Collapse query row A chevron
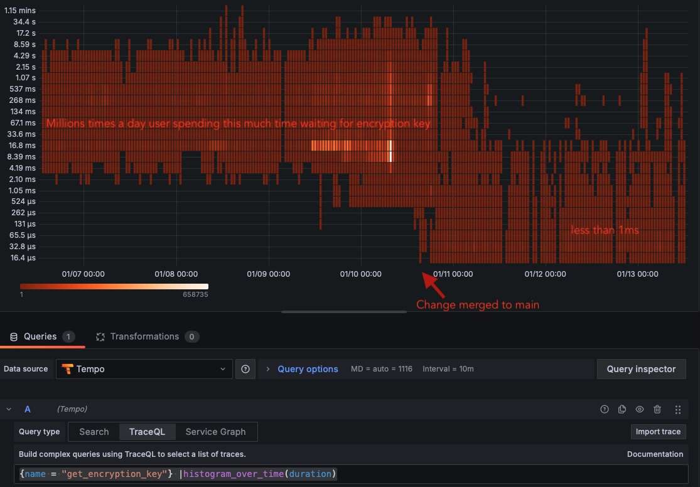Viewport: 700px width, 487px height. pos(9,409)
